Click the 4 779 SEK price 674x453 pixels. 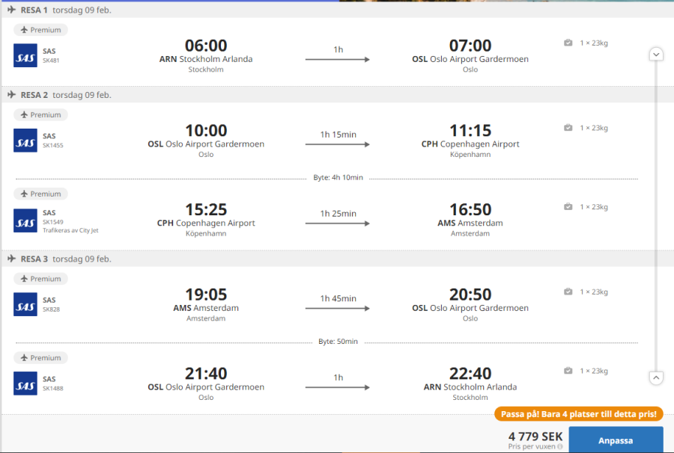pyautogui.click(x=535, y=437)
